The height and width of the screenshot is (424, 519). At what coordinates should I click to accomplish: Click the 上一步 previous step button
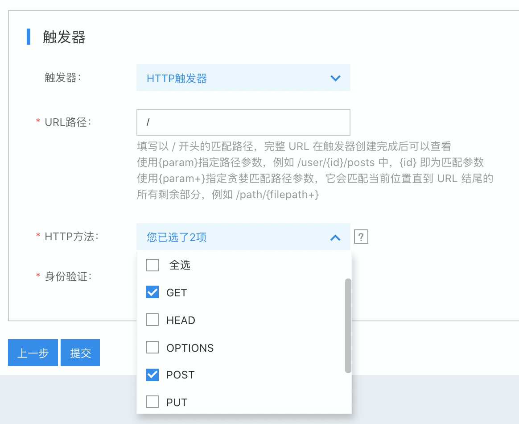33,353
